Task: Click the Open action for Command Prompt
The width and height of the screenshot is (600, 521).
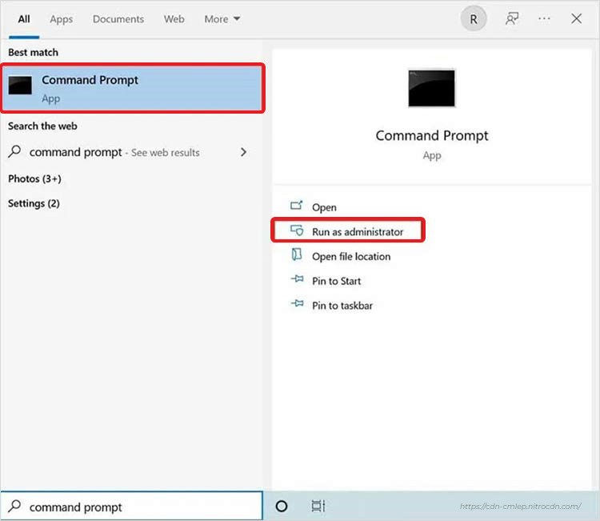Action: pos(324,207)
